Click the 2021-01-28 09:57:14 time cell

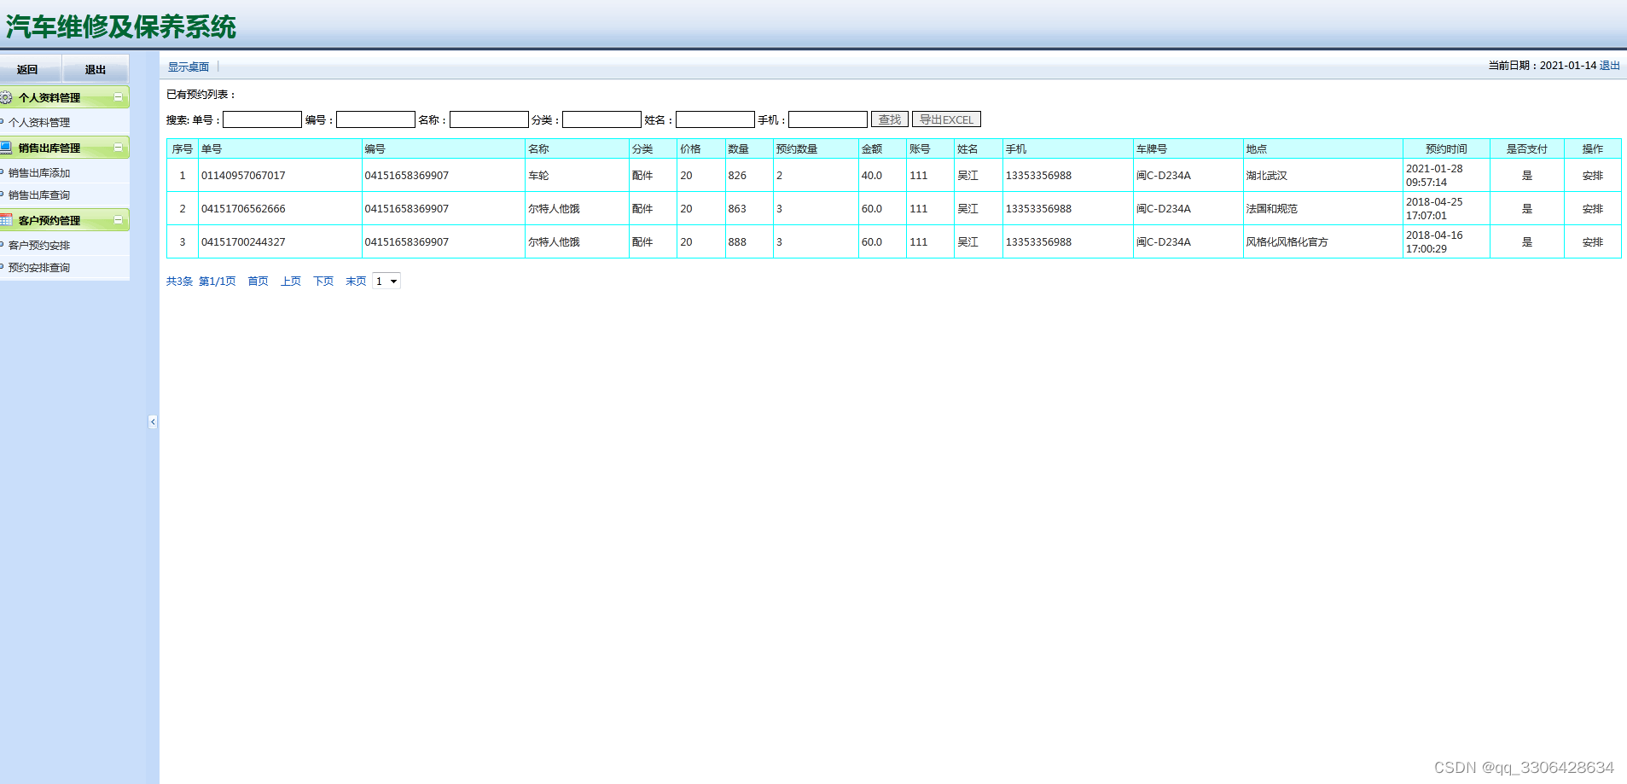[x=1446, y=175]
